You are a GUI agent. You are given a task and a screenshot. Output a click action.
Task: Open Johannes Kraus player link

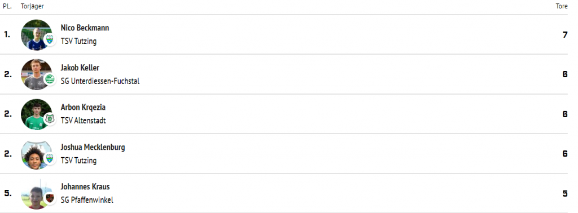tap(85, 187)
